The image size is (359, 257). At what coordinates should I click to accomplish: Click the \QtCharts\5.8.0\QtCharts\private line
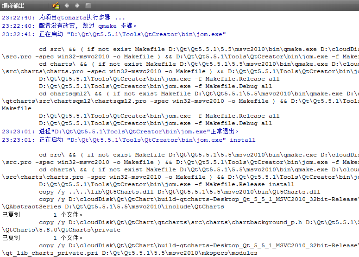61,230
